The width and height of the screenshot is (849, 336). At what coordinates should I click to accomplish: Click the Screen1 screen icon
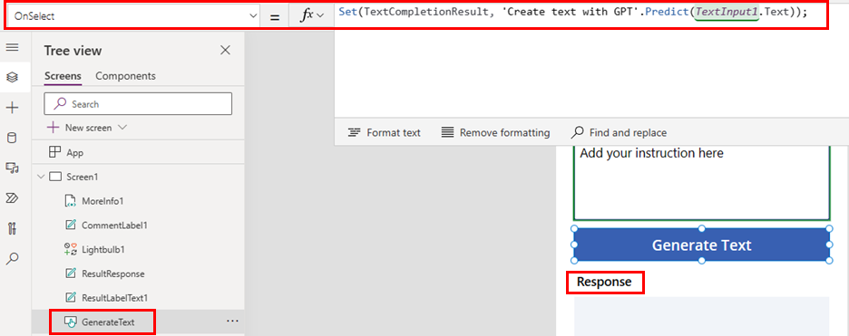tap(55, 177)
